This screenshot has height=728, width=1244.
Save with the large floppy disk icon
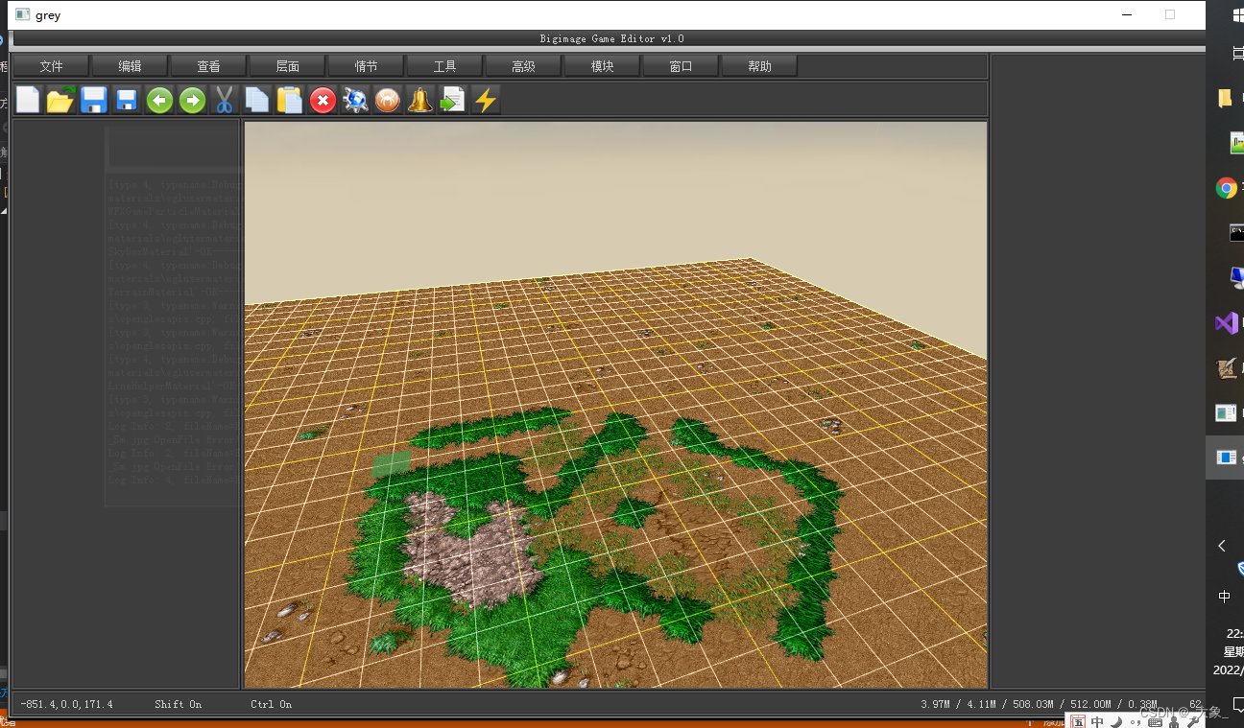93,100
